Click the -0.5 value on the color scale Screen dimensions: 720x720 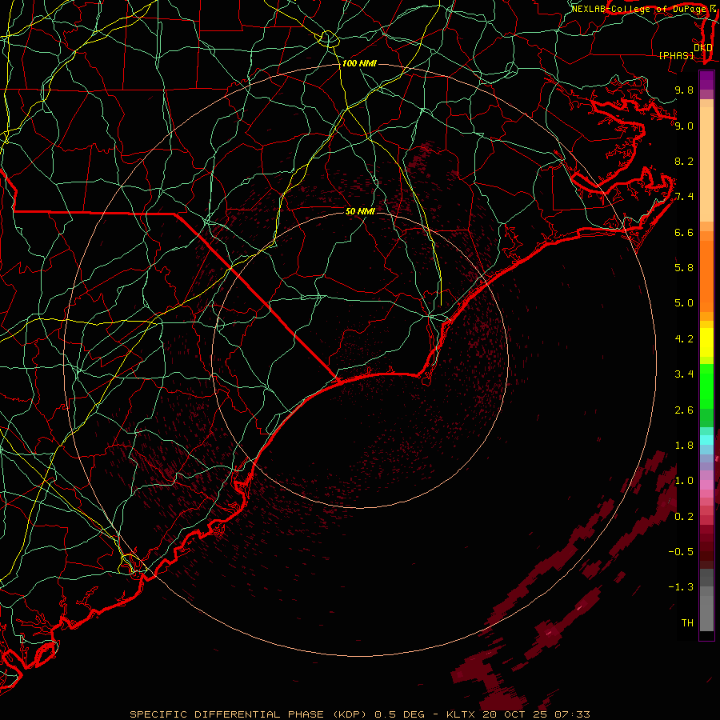click(681, 552)
